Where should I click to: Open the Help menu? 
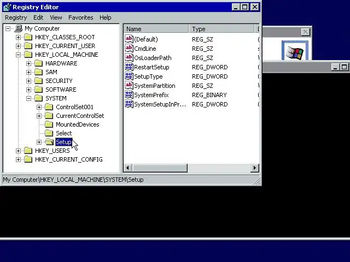(106, 17)
